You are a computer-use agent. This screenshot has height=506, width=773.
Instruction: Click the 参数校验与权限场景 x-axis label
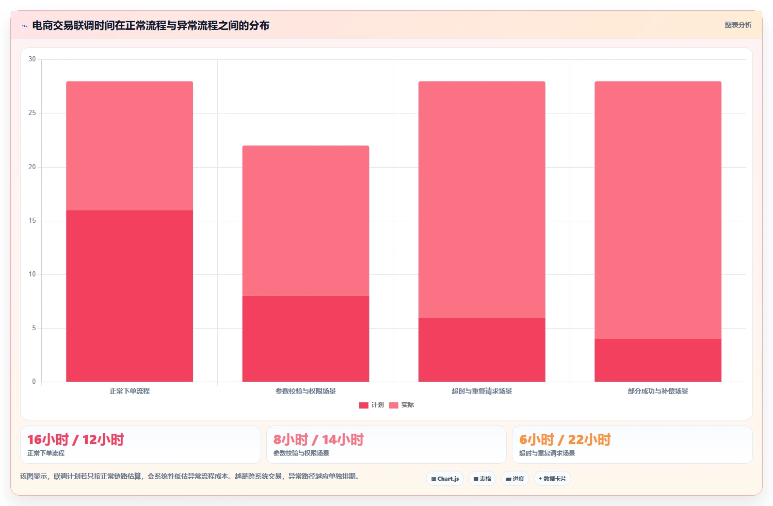tap(305, 391)
